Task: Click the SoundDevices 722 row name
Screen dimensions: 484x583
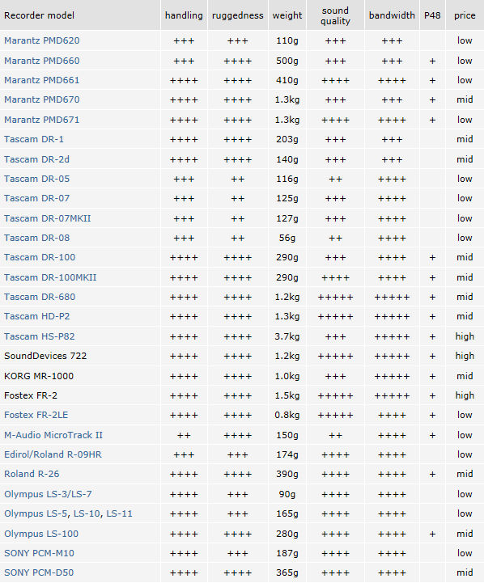Action: pos(45,356)
